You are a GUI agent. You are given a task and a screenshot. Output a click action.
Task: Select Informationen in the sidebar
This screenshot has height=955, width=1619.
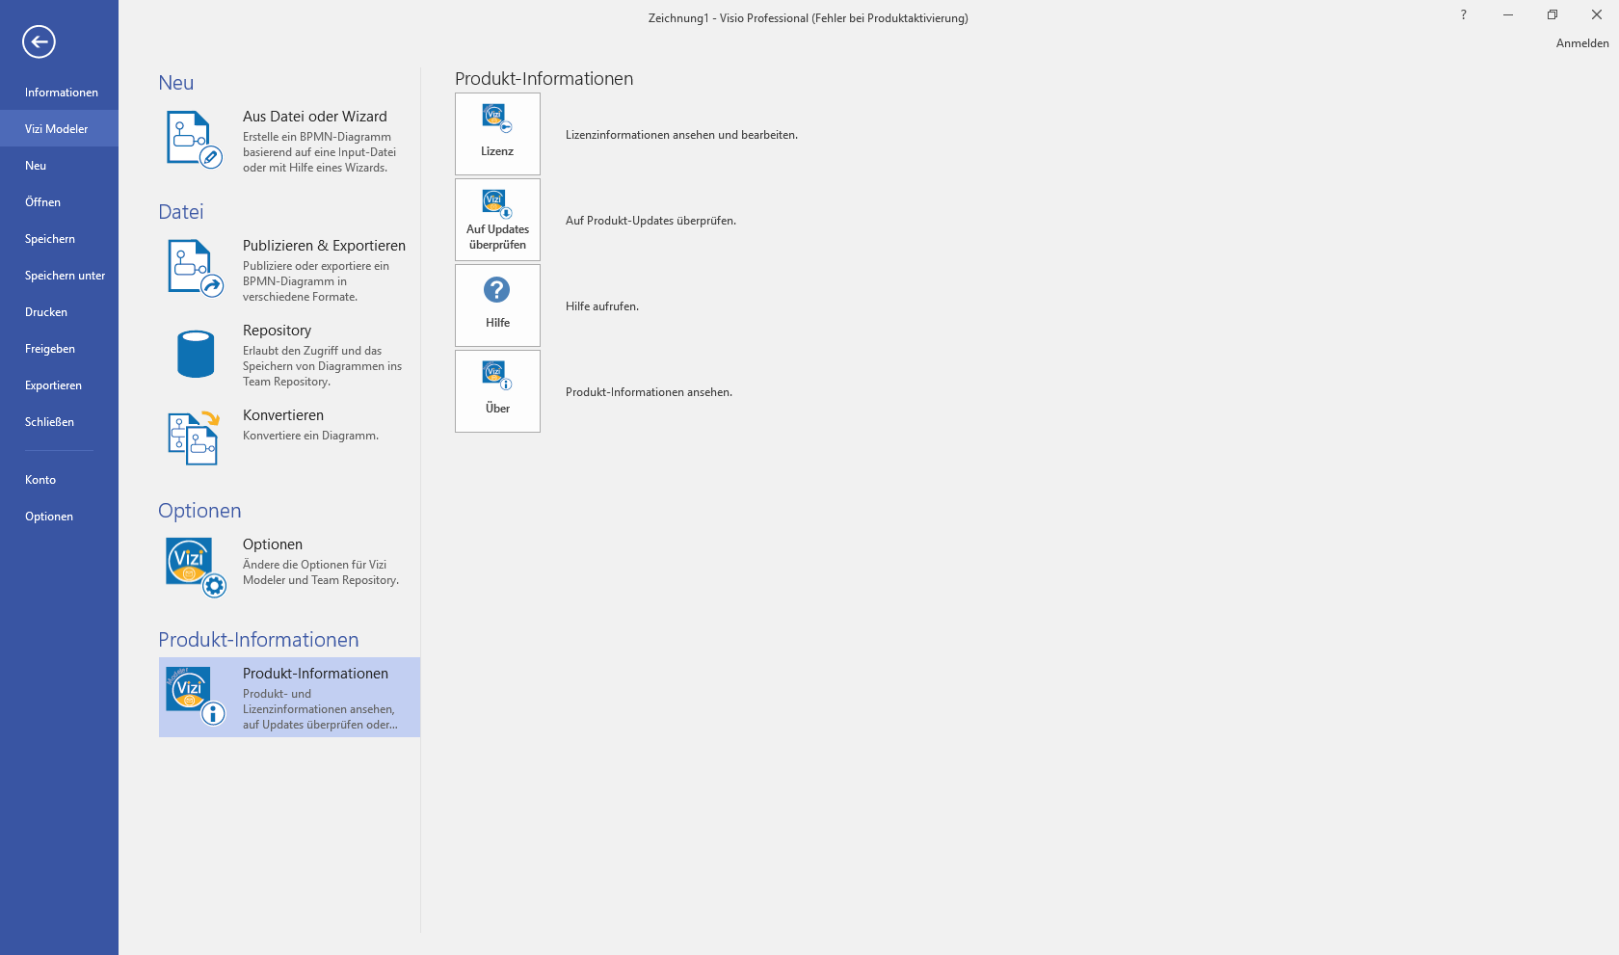pyautogui.click(x=59, y=93)
